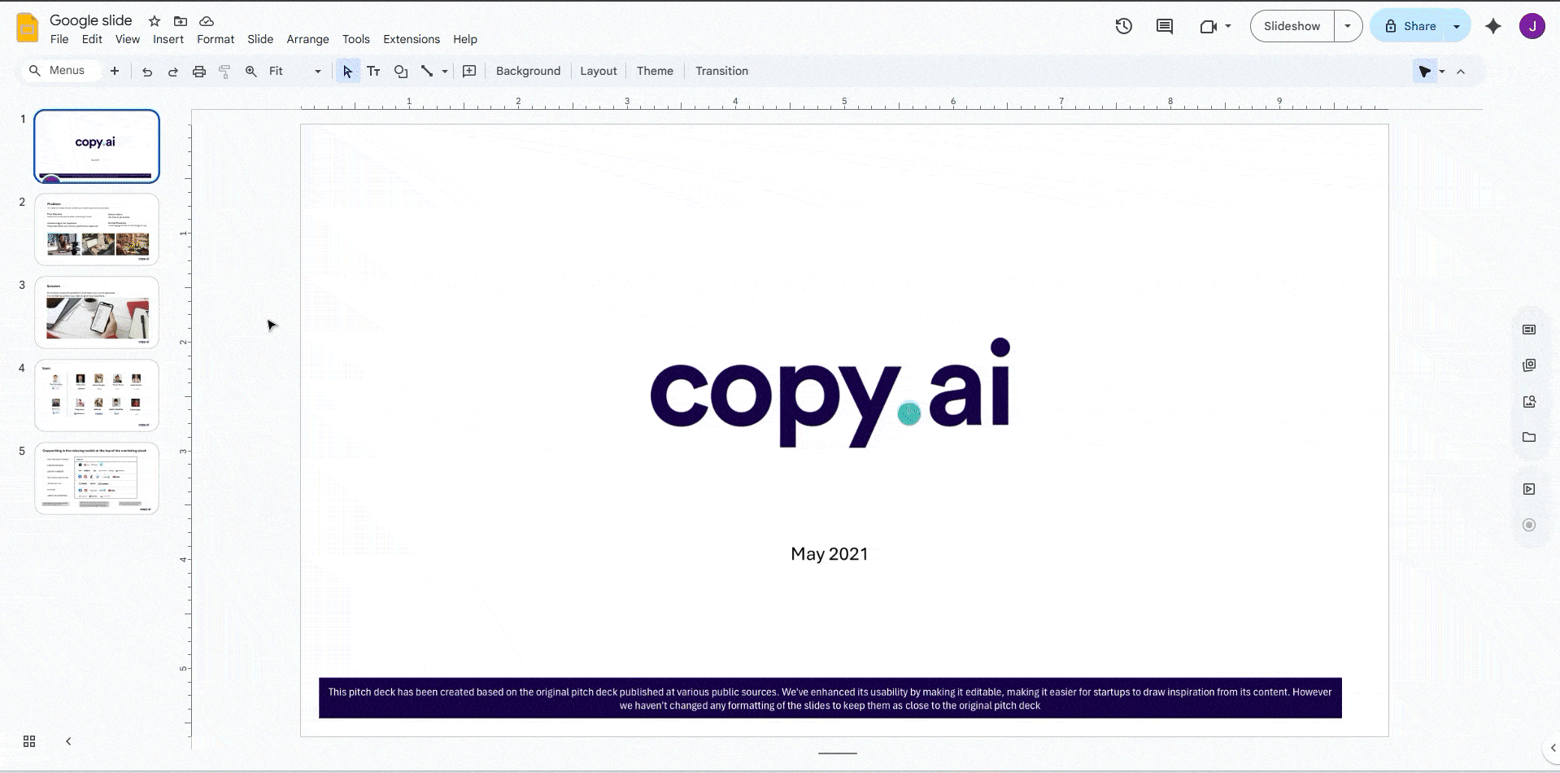Select slide 3 thumbnail
The width and height of the screenshot is (1560, 773).
[x=96, y=312]
